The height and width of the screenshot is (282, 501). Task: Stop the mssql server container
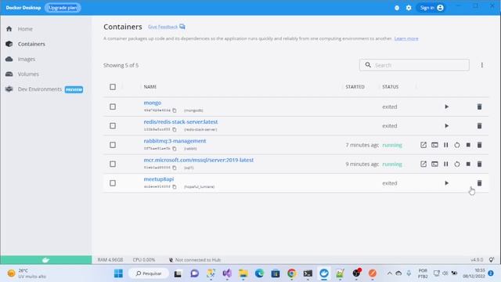pyautogui.click(x=468, y=164)
